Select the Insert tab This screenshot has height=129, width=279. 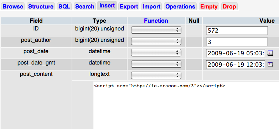pyautogui.click(x=107, y=6)
